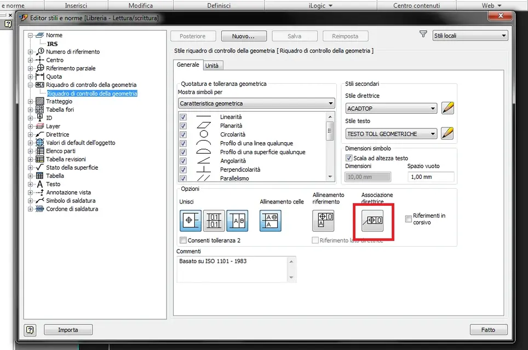Click the Spazio vuoto input field
Viewport: 528px width, 350px height.
click(431, 177)
